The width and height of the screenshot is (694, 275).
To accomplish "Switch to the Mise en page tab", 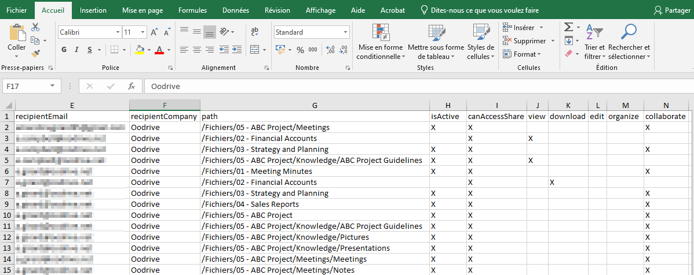I will (x=143, y=10).
